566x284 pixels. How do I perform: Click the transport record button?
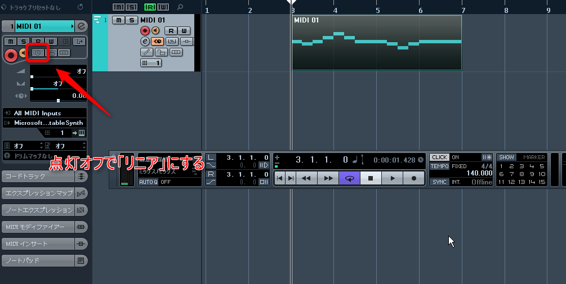point(414,178)
